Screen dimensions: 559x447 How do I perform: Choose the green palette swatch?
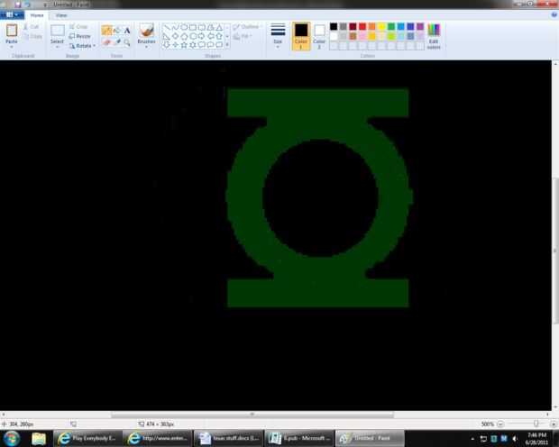391,26
